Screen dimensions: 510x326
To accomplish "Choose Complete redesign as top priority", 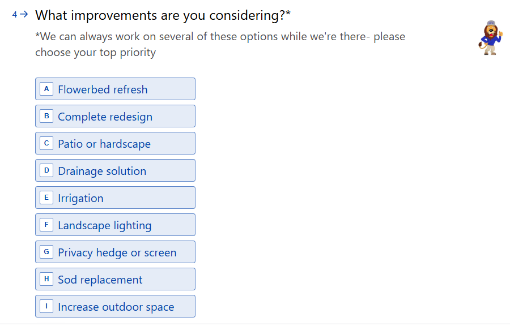I will (115, 117).
